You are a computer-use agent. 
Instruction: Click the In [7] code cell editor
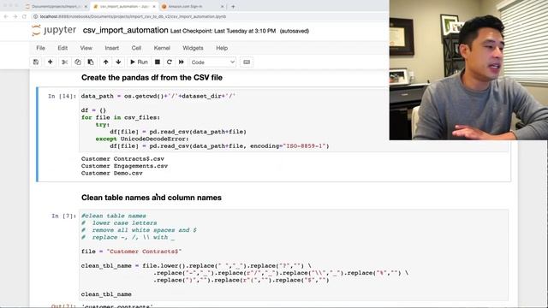pos(294,255)
